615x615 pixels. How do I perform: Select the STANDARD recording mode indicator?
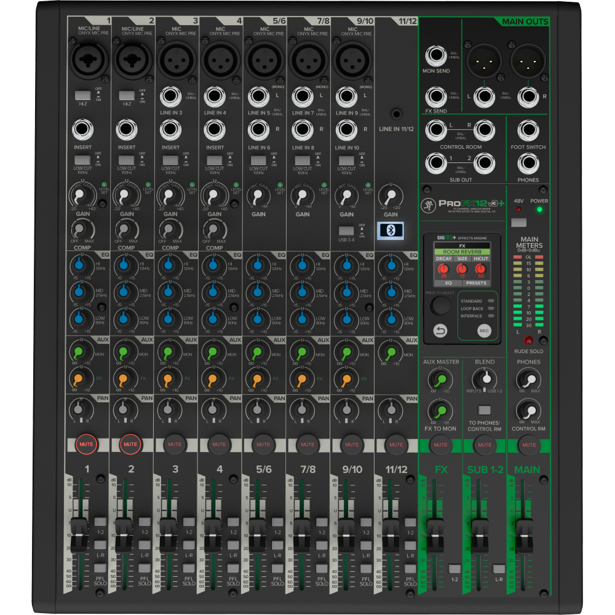pos(491,301)
